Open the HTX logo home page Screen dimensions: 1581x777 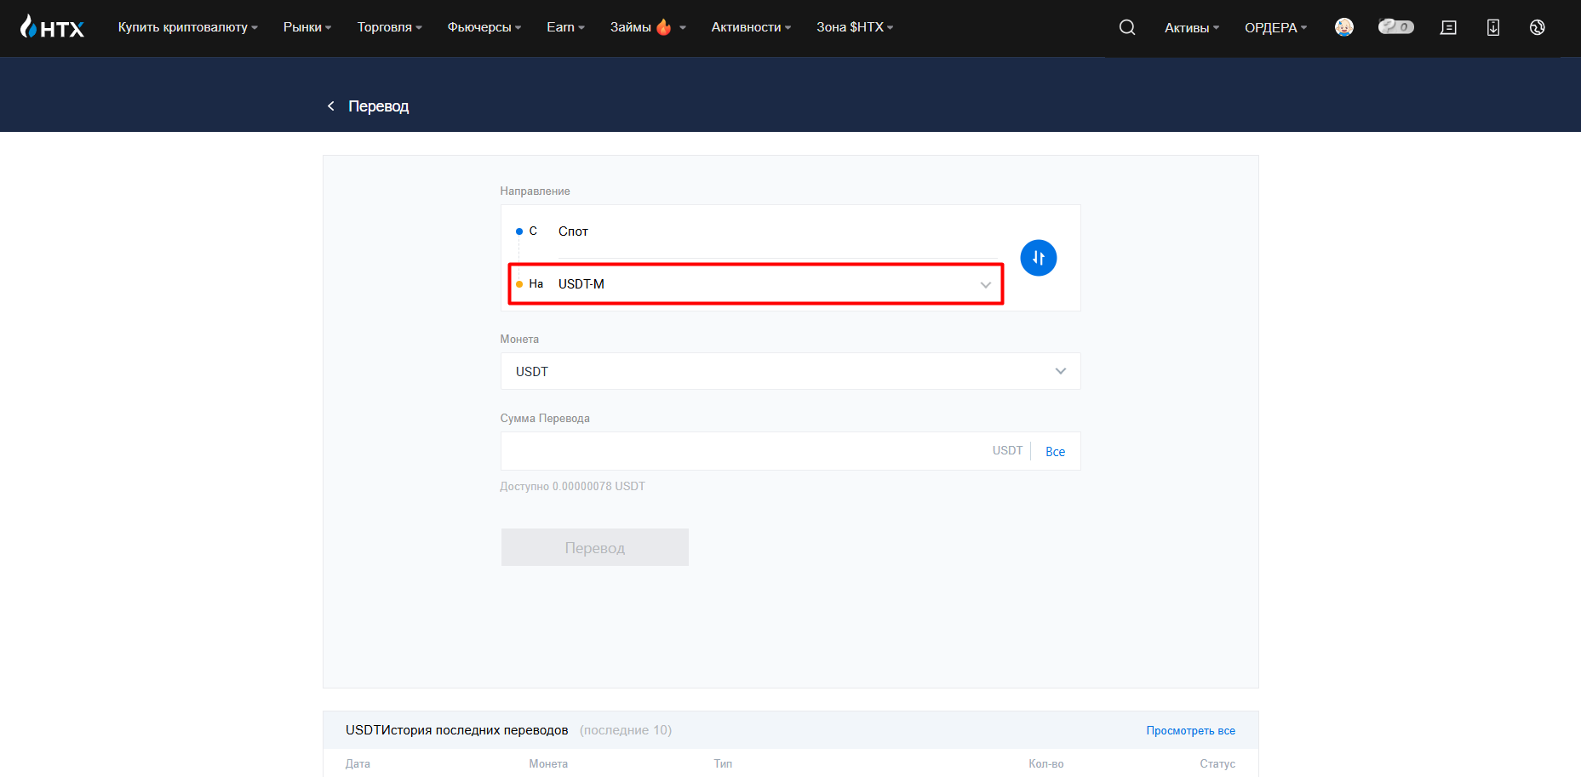[x=52, y=27]
